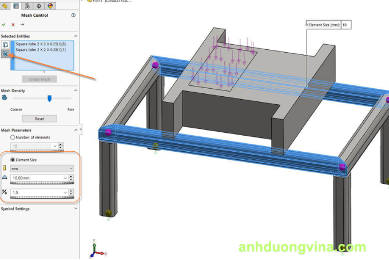Select Element Size radio button
389x260 pixels.
[14, 160]
